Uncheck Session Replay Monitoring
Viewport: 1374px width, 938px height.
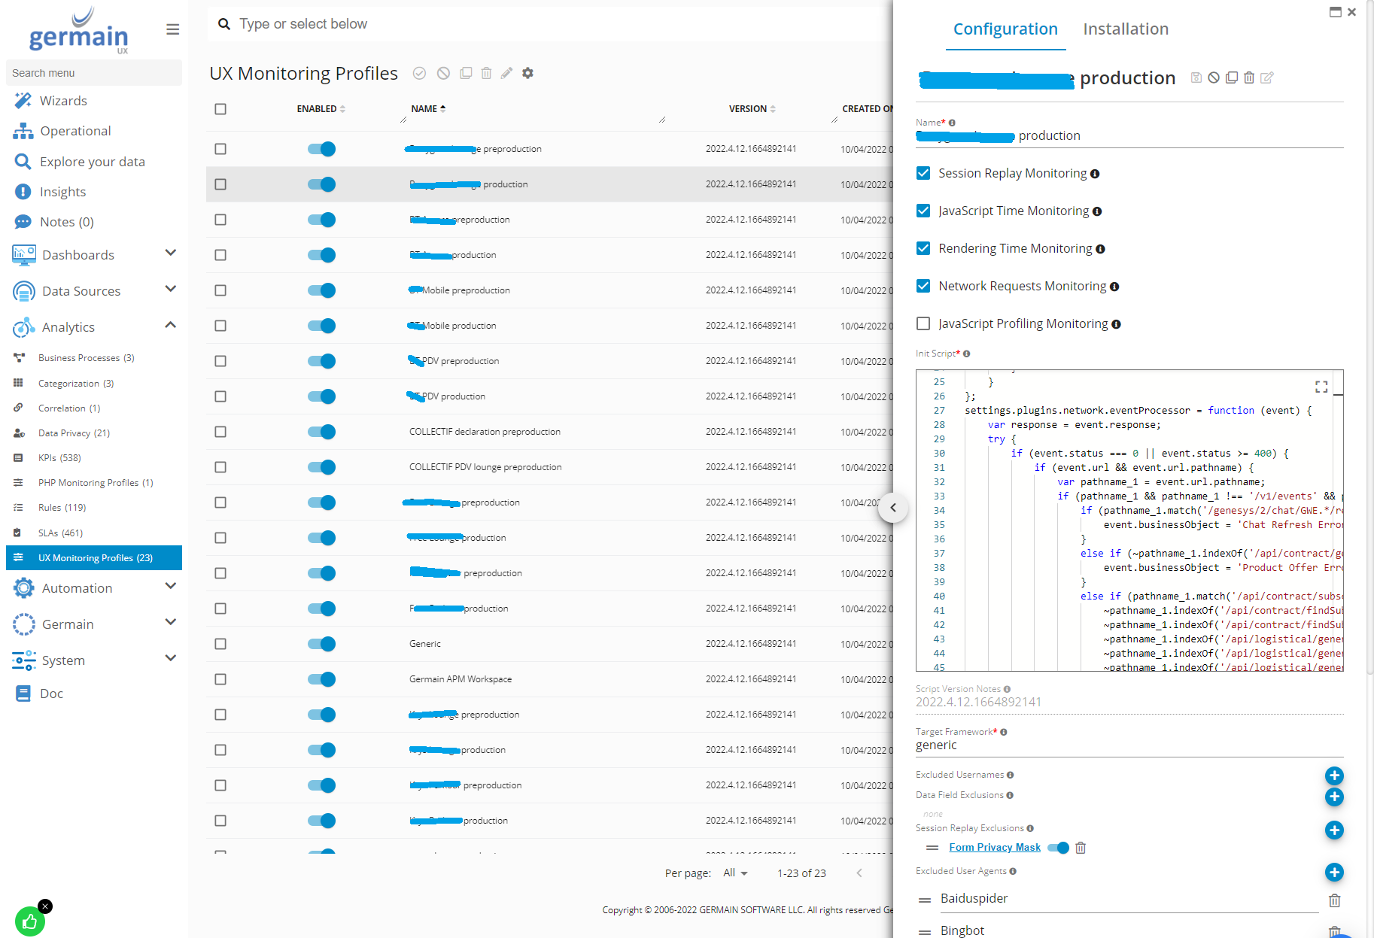click(923, 173)
